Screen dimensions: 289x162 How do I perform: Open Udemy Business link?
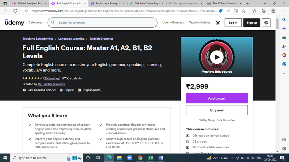click(173, 22)
